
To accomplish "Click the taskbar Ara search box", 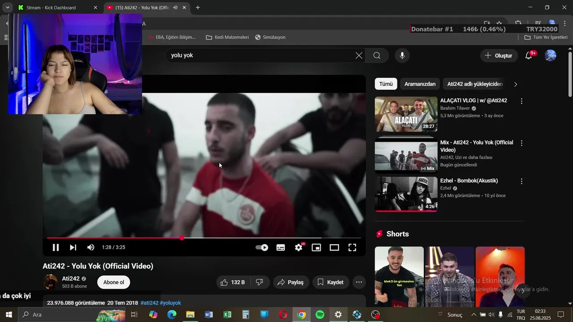I will (72, 314).
